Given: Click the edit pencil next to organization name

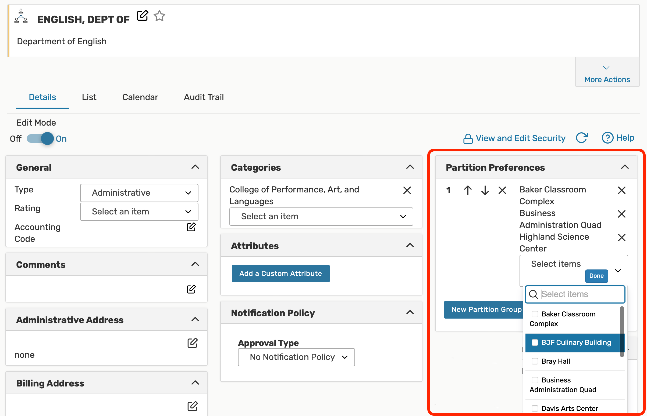Looking at the screenshot, I should [x=142, y=16].
